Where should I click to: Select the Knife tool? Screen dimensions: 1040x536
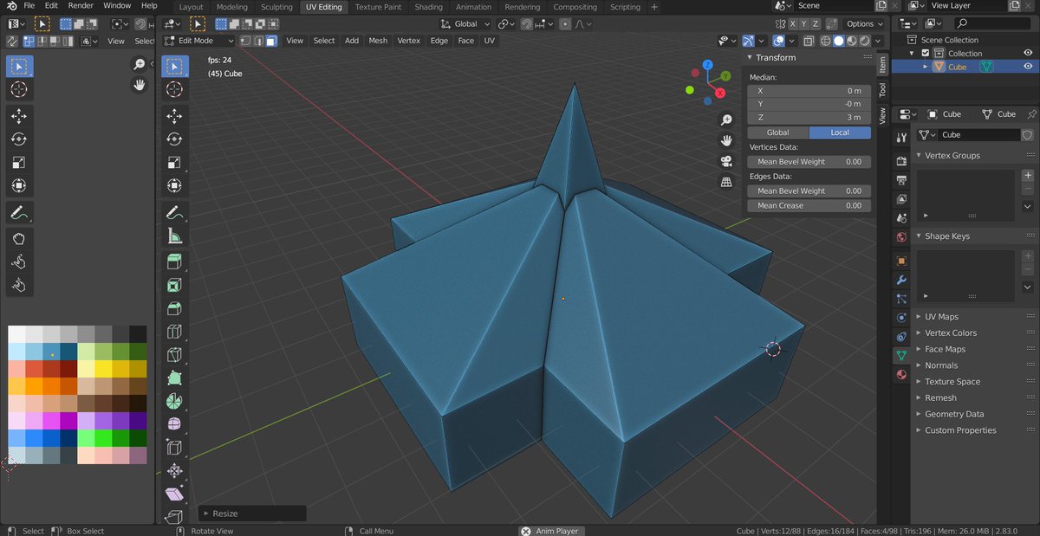coord(174,356)
